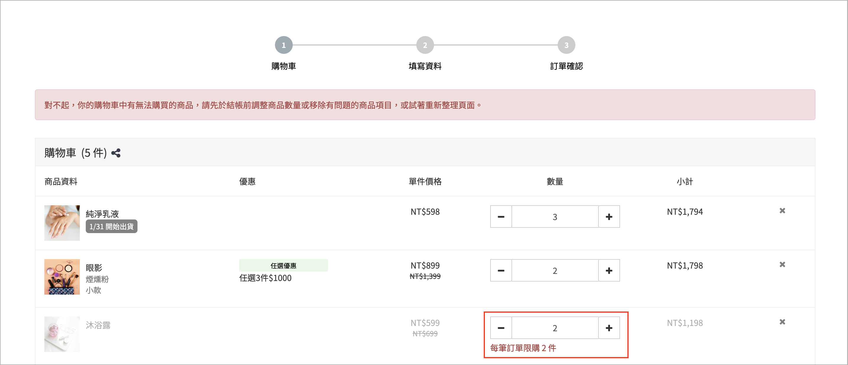Click the quantity field for 沐浴露
Viewport: 848px width, 365px height.
point(555,328)
